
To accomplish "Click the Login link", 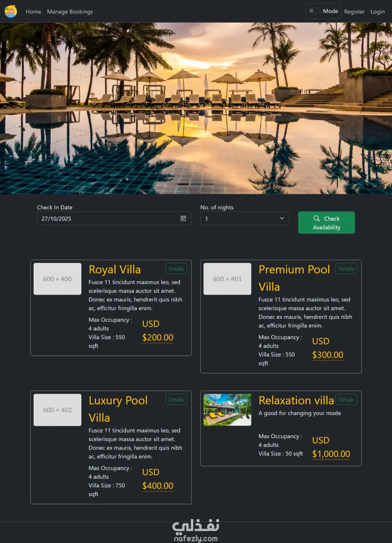I will pyautogui.click(x=377, y=12).
